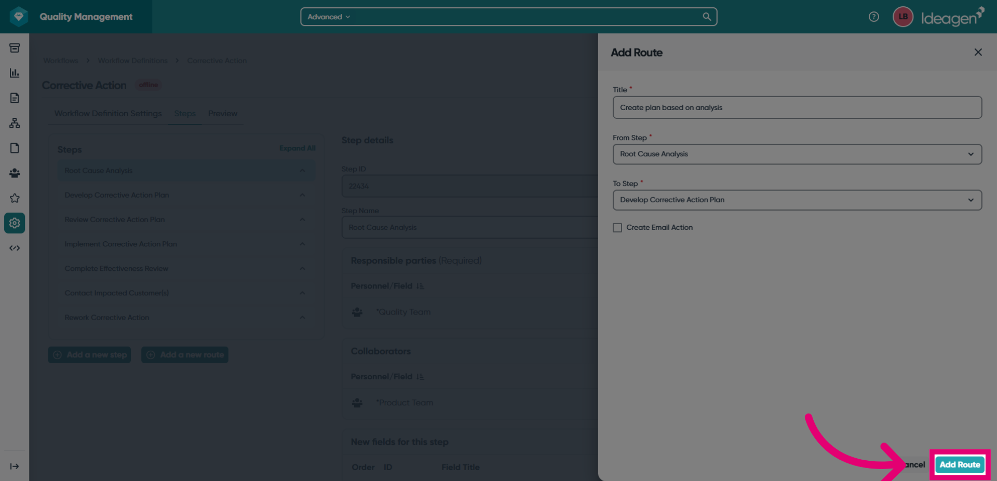The width and height of the screenshot is (997, 481).
Task: Collapse the Root Cause Analysis step chevron
Action: 302,171
